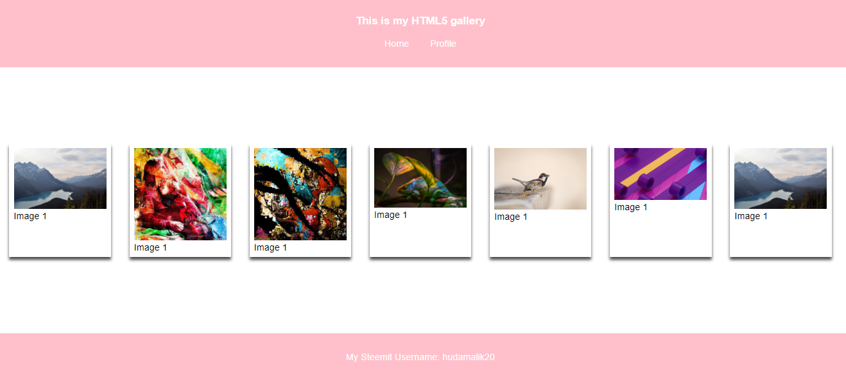Viewport: 846px width, 380px height.
Task: Click caption under the chameleon image
Action: coord(390,215)
